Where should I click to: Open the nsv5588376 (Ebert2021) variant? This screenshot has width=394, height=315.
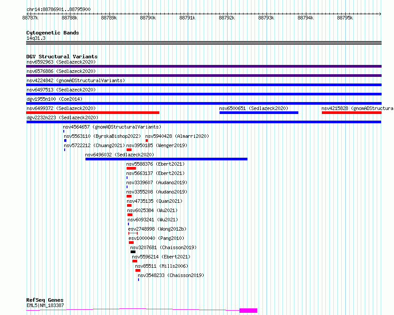click(155, 164)
